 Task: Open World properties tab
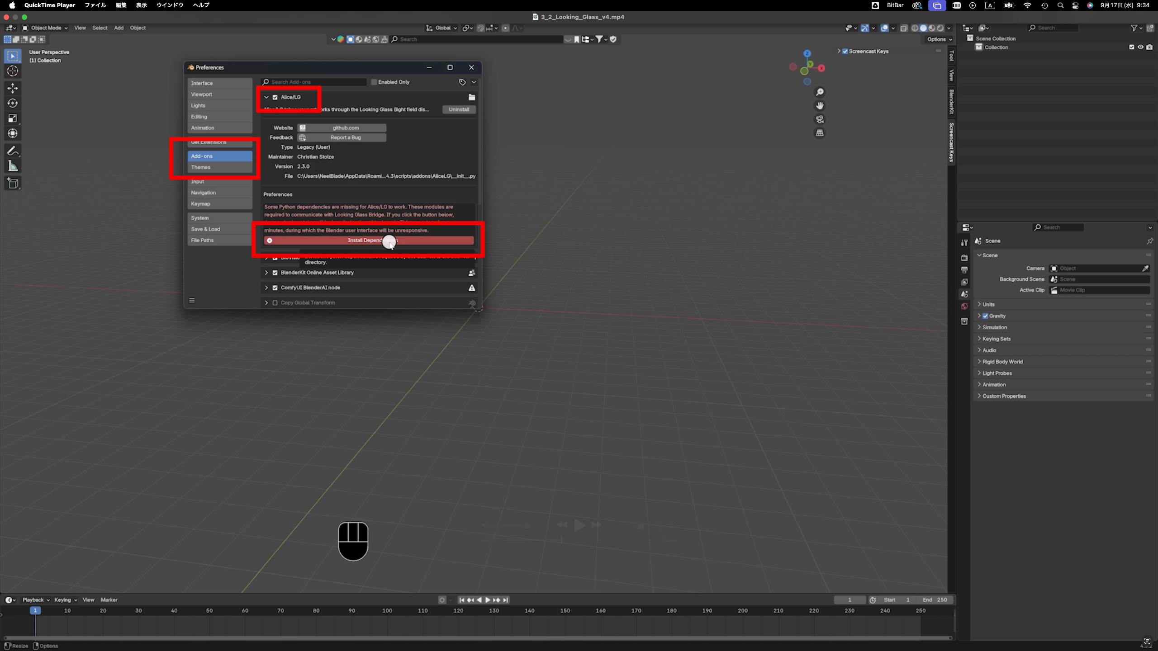pyautogui.click(x=964, y=306)
